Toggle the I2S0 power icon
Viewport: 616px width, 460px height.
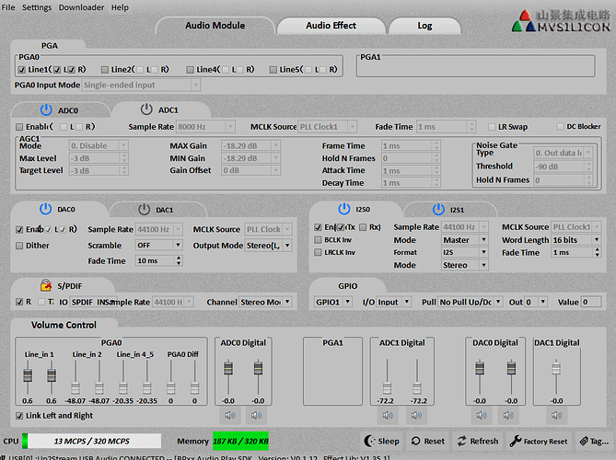(344, 209)
